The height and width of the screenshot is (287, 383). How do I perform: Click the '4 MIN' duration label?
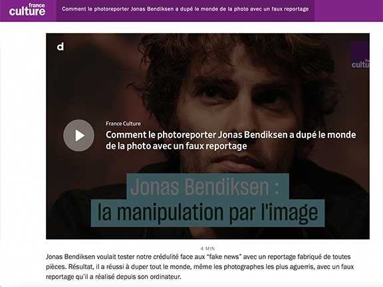point(207,248)
